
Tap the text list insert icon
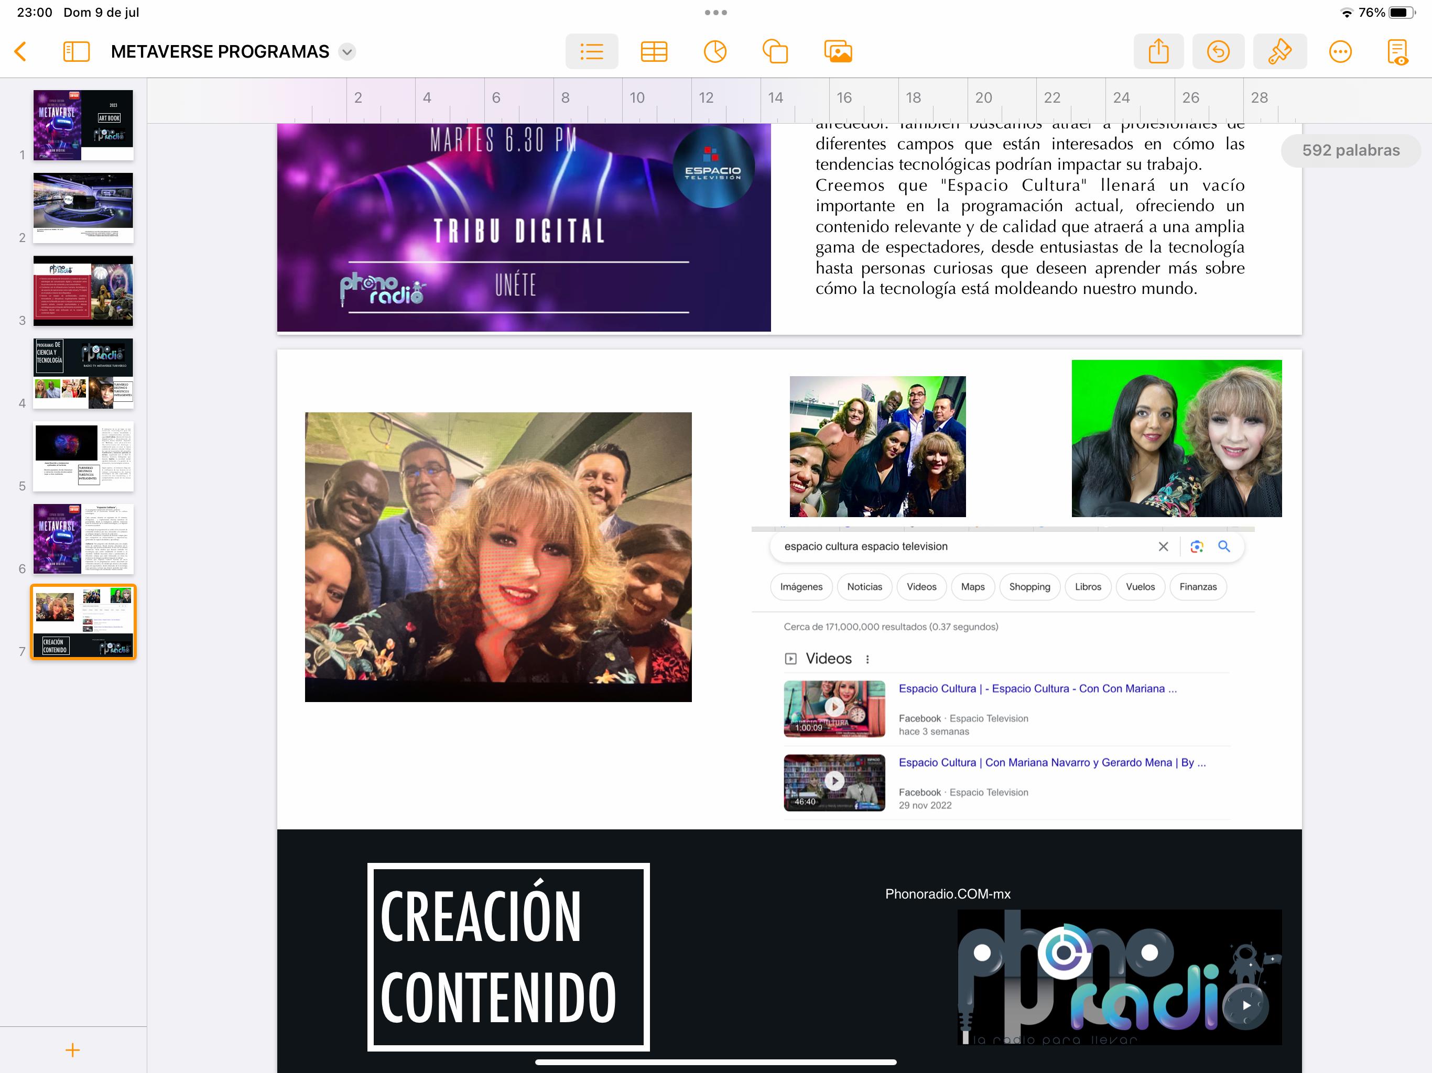tap(591, 51)
